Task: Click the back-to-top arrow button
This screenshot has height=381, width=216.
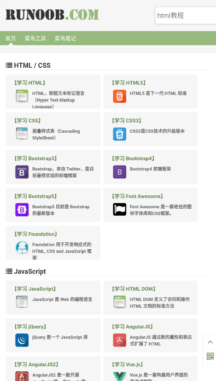Action: click(x=210, y=342)
